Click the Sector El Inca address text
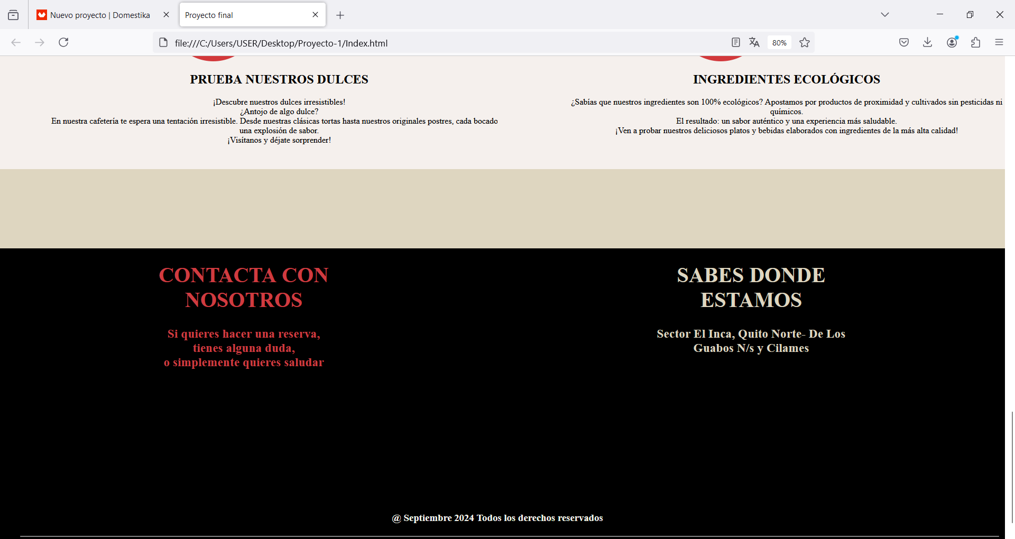Screen dimensions: 1015x539 click(x=751, y=341)
